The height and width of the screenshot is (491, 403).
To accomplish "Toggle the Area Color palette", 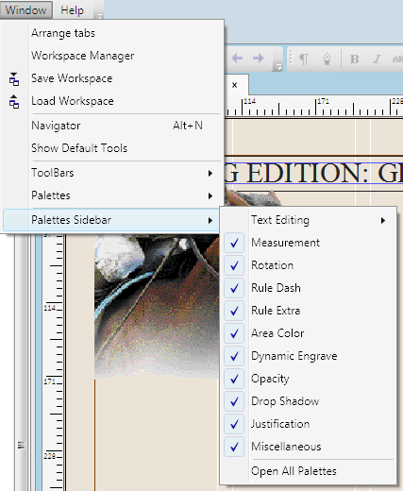I will click(x=234, y=333).
